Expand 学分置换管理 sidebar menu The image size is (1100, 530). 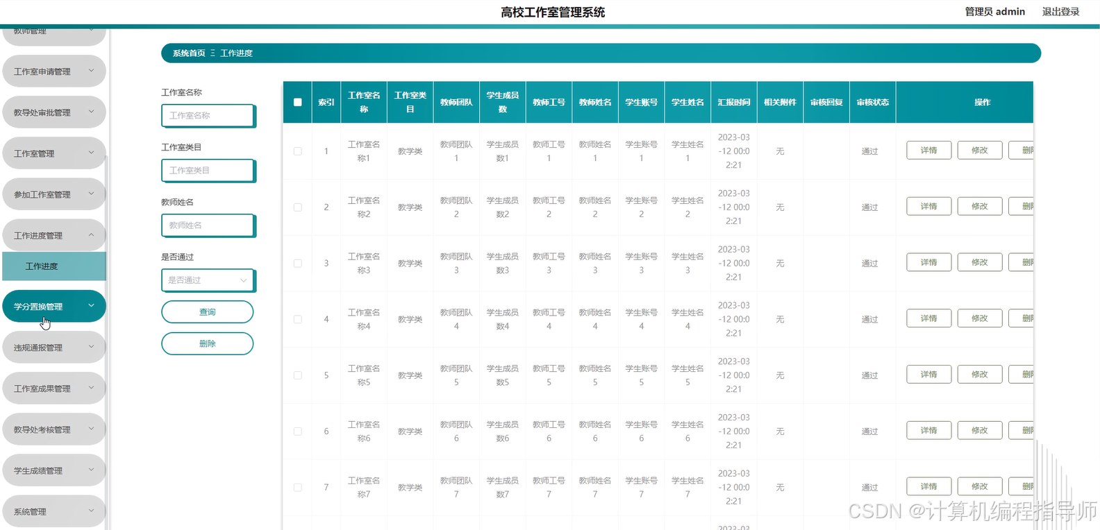[x=54, y=307]
